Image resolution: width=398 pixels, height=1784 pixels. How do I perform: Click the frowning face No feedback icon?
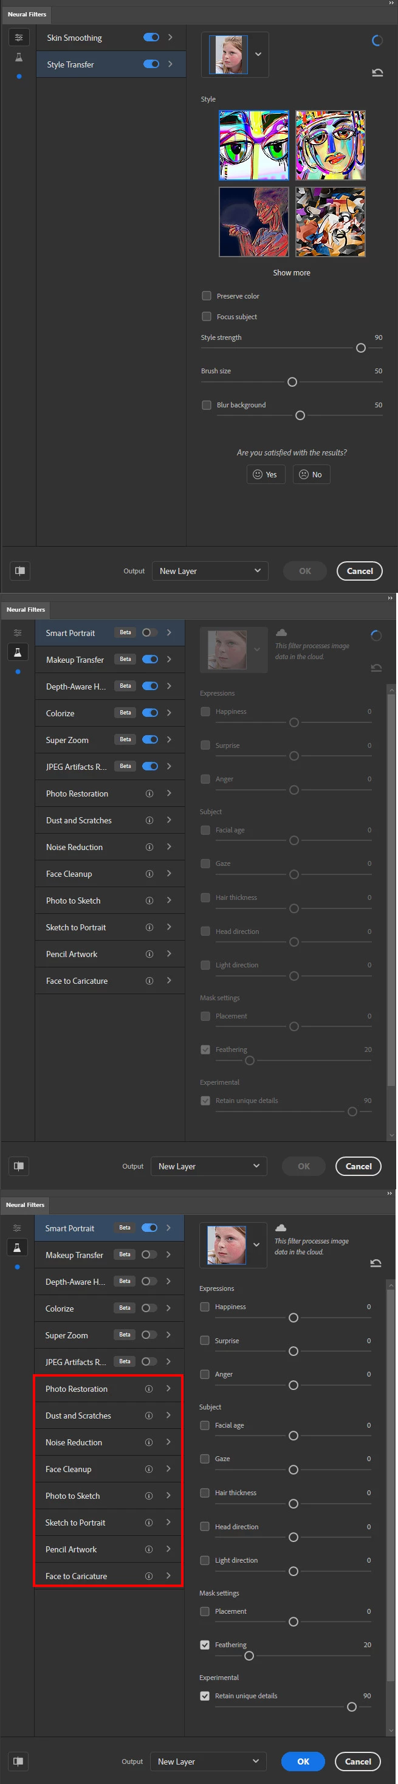pos(304,474)
